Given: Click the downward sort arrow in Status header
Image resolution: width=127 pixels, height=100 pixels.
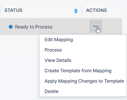Looking at the screenshot, I should 76,12.
